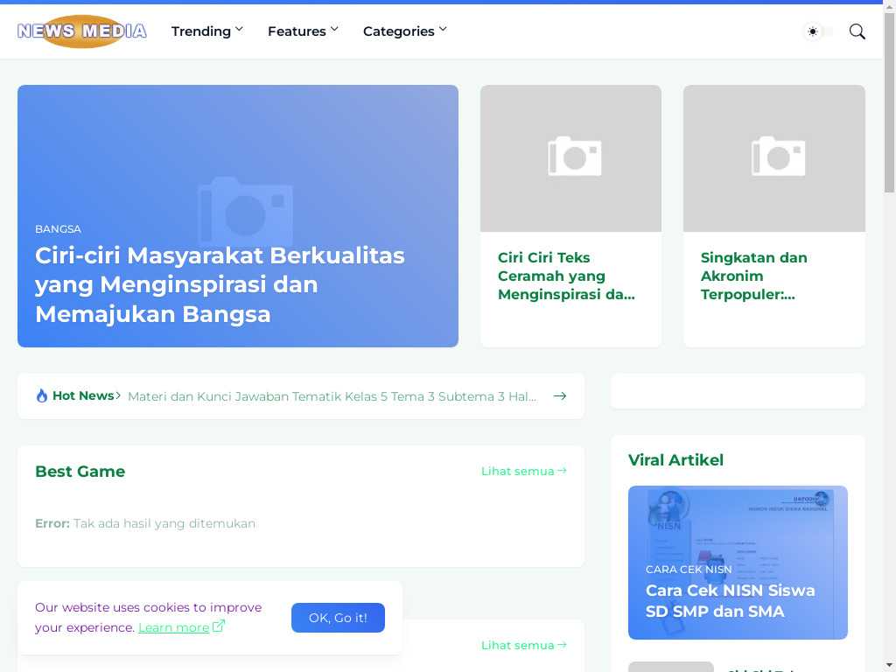Viewport: 896px width, 672px height.
Task: Click the external link icon beside Learn more
Action: (219, 626)
